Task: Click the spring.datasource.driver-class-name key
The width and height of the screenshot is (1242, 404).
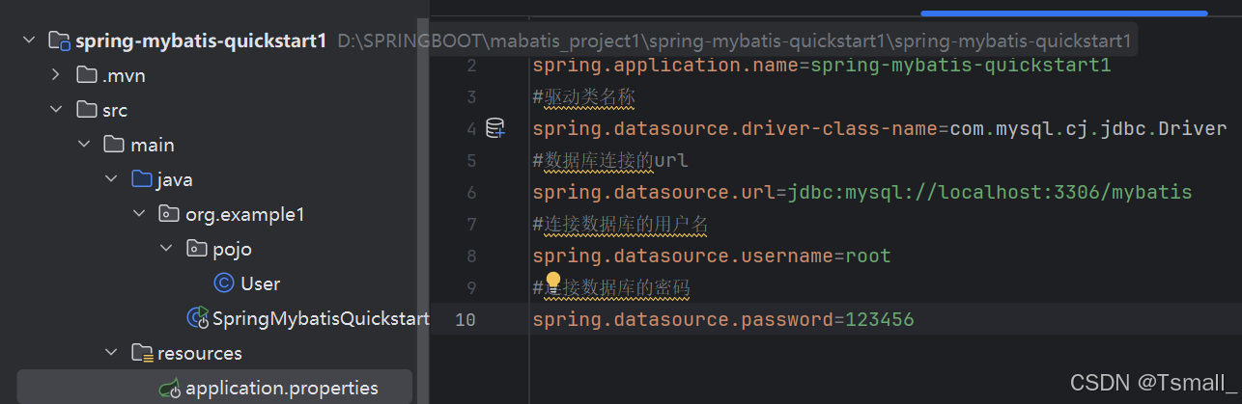Action: point(735,128)
